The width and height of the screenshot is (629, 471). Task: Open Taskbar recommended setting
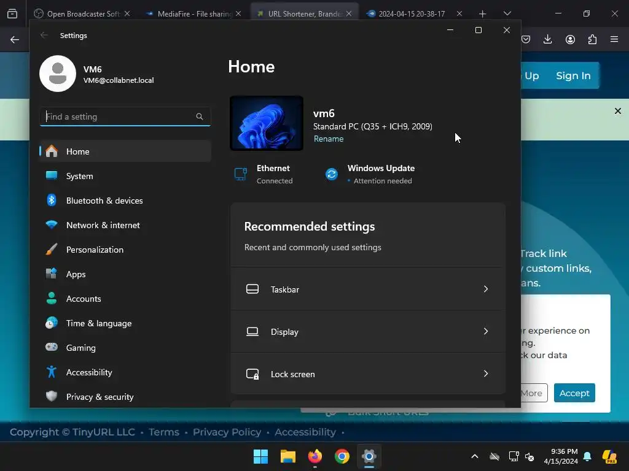pos(368,289)
